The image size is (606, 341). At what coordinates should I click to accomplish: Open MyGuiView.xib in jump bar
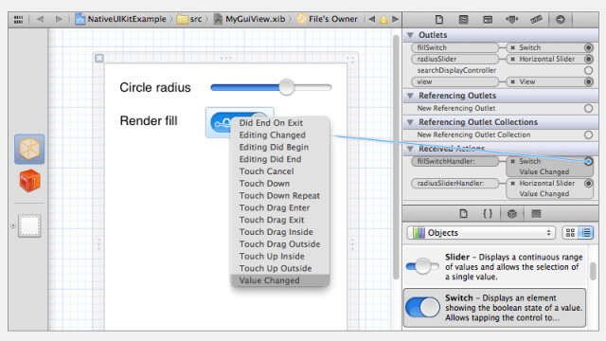pos(250,19)
